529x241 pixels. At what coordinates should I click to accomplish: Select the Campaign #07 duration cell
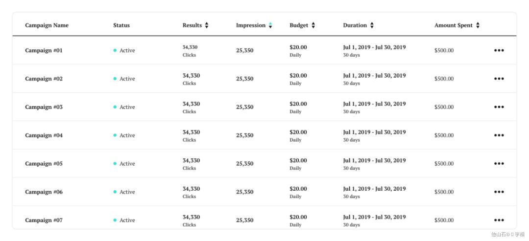point(375,220)
